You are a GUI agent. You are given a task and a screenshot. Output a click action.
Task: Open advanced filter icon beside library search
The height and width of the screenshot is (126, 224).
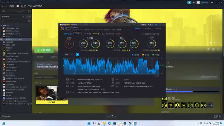pos(29,21)
